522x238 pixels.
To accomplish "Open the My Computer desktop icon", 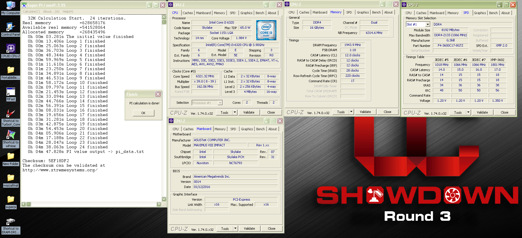I will coord(11,8).
